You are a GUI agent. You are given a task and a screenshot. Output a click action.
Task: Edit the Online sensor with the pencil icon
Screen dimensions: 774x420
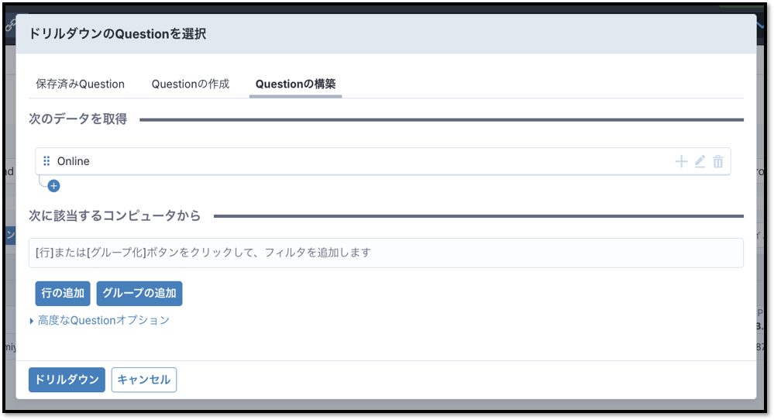click(700, 161)
